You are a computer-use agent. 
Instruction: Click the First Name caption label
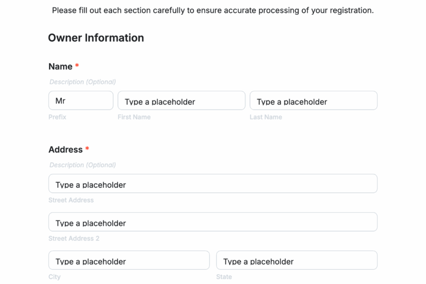click(134, 117)
